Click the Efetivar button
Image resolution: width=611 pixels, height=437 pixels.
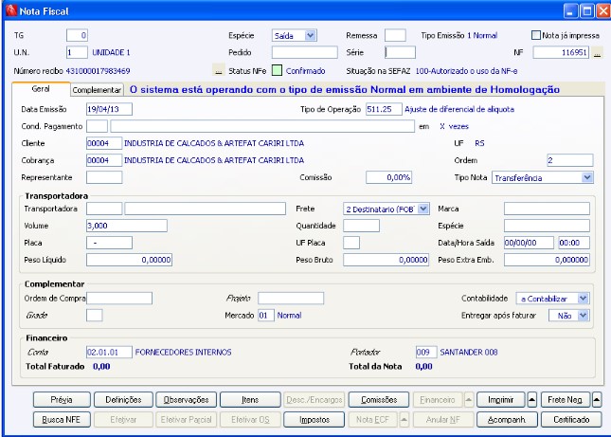click(x=123, y=419)
